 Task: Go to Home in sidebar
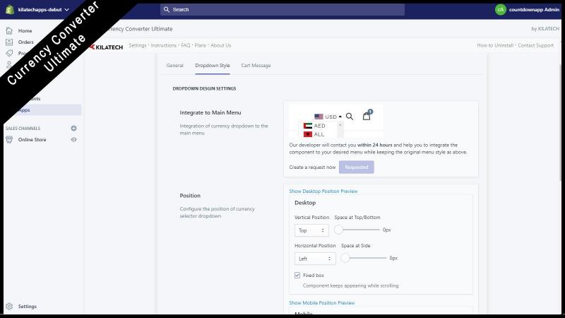pyautogui.click(x=25, y=30)
